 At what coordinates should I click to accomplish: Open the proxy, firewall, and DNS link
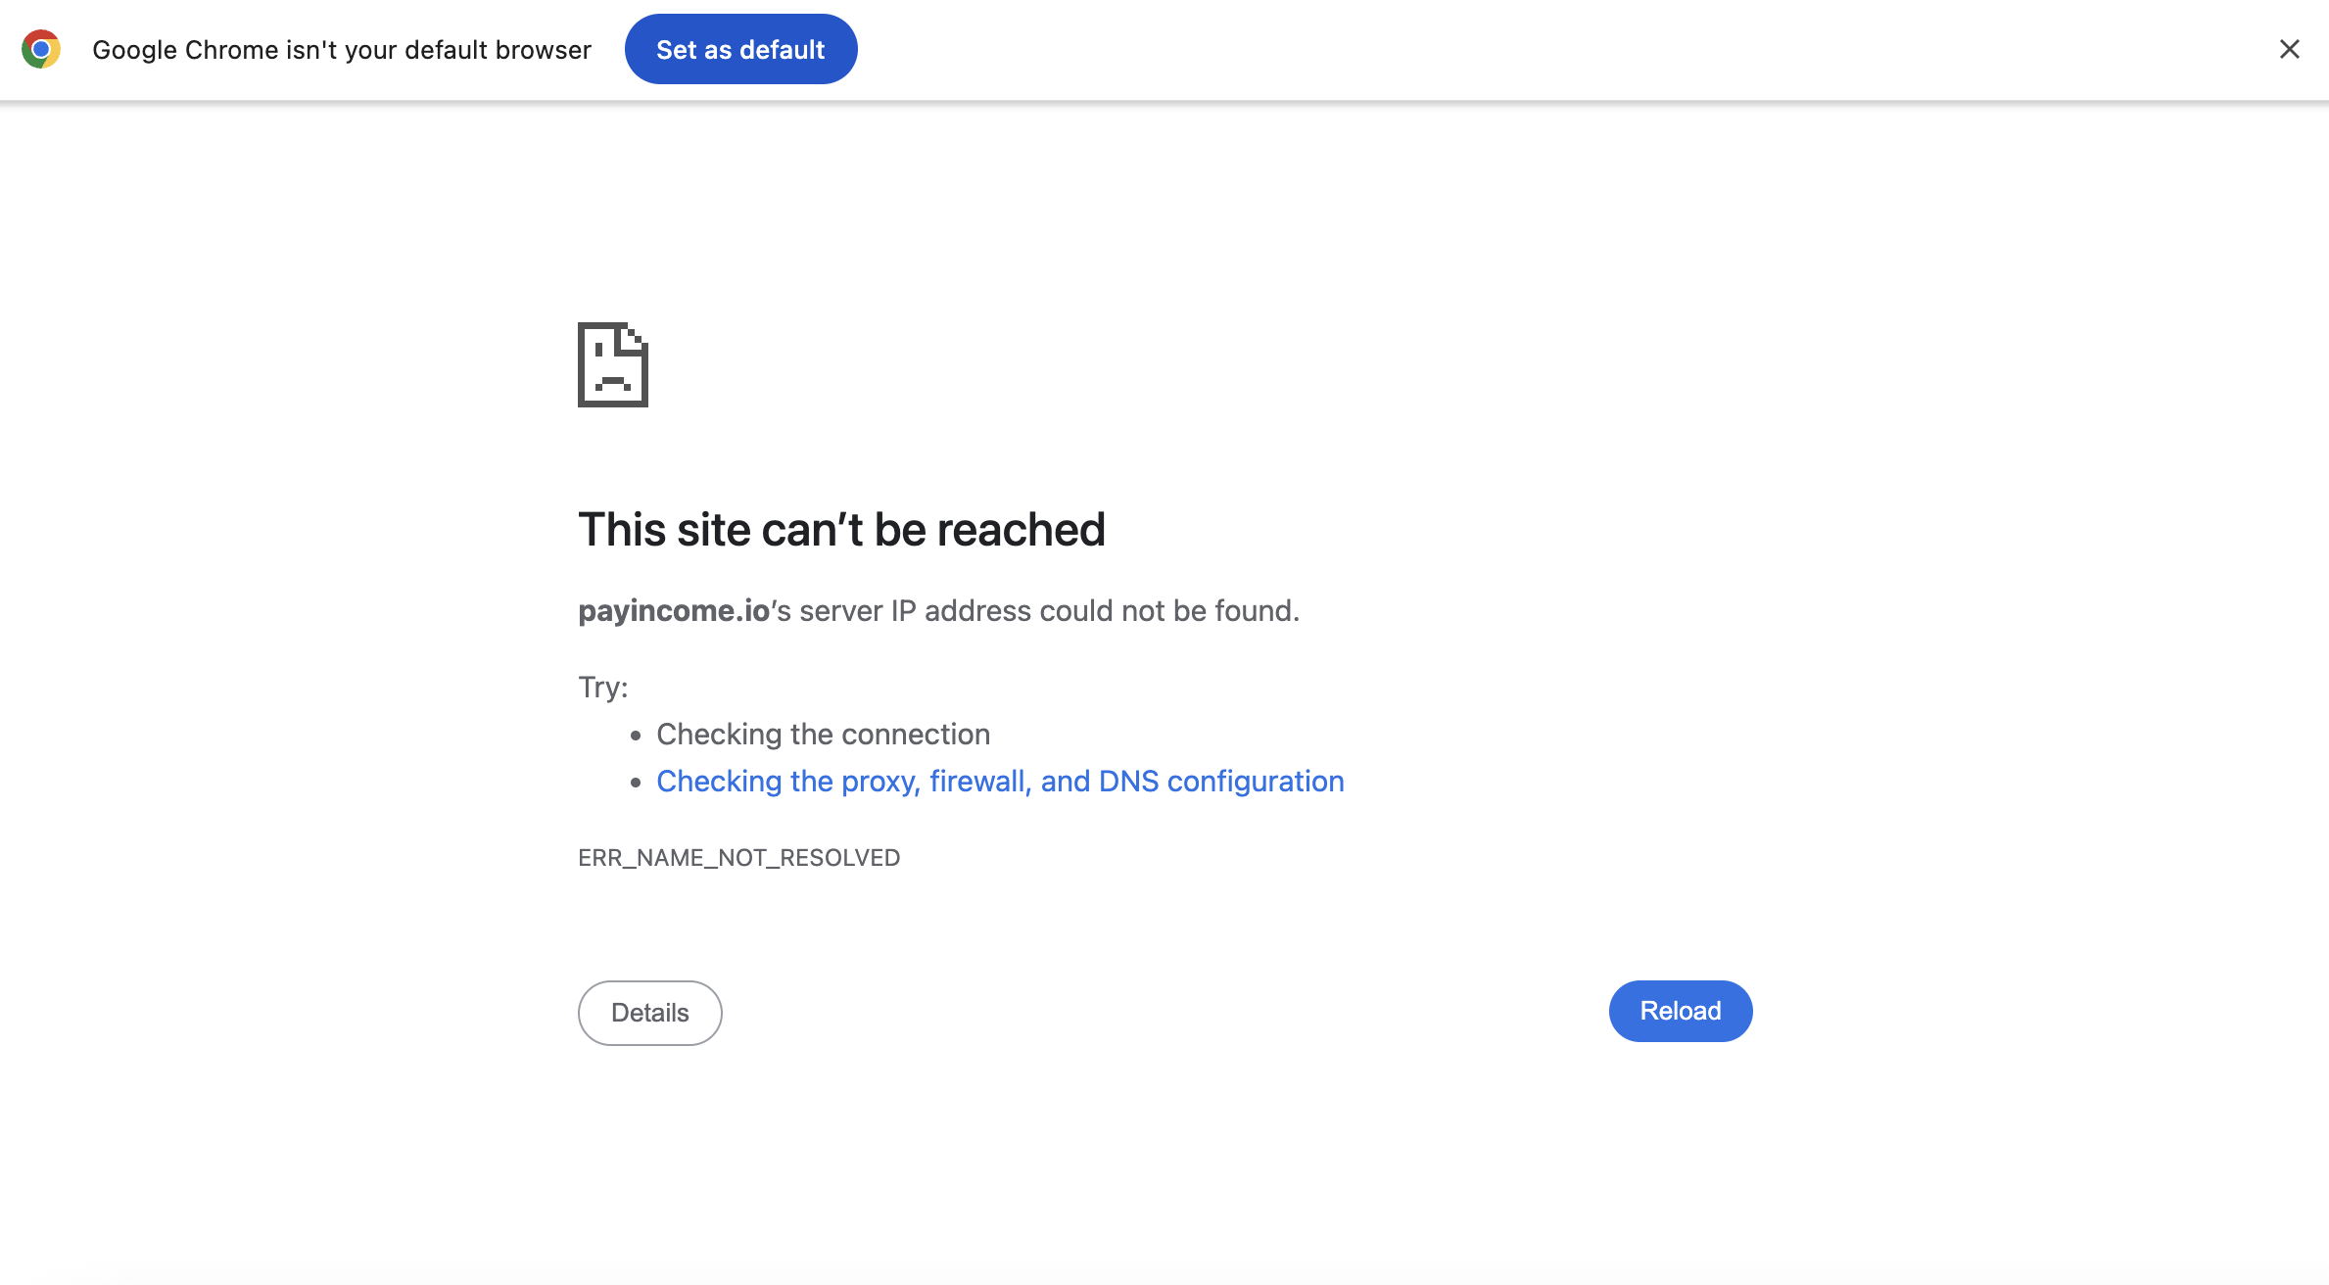1000,781
